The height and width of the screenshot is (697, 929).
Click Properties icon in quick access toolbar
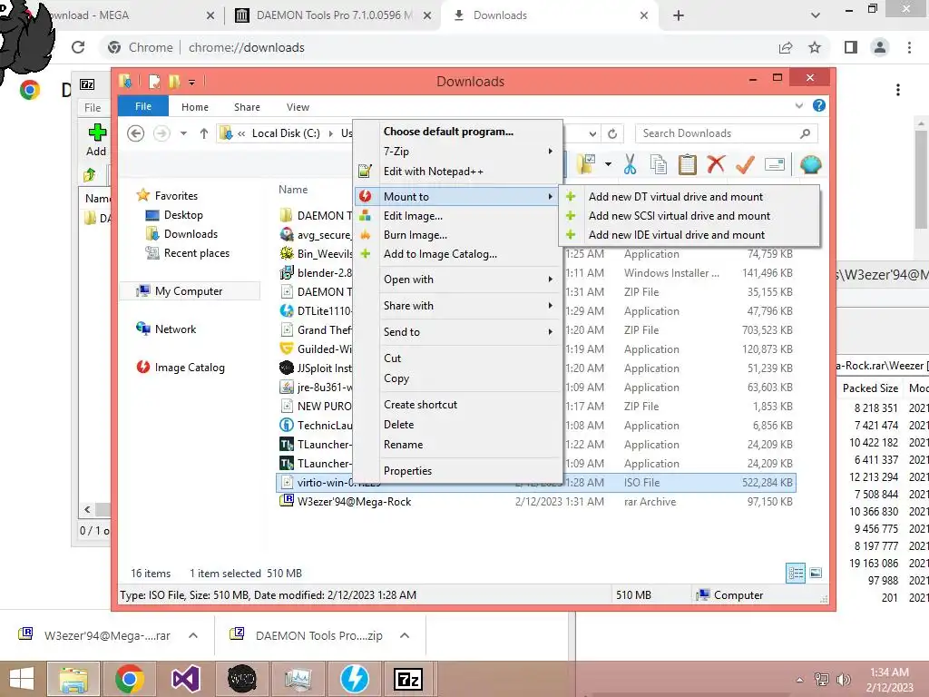154,81
